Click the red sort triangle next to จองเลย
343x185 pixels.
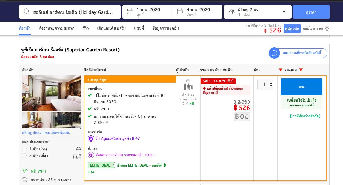(x=281, y=70)
